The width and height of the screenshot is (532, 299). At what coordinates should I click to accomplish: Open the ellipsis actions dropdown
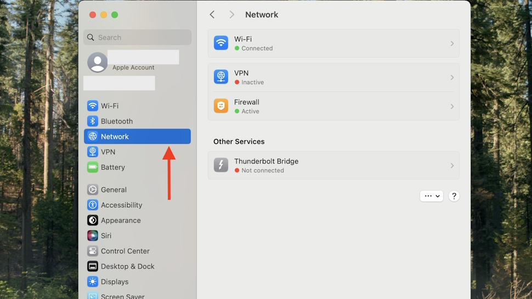[432, 196]
